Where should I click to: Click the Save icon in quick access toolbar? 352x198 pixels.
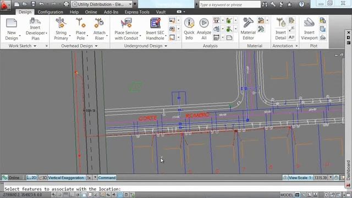pyautogui.click(x=33, y=4)
